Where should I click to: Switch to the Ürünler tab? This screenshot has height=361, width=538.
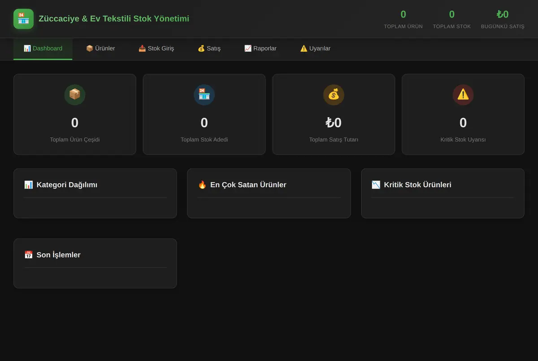[100, 48]
